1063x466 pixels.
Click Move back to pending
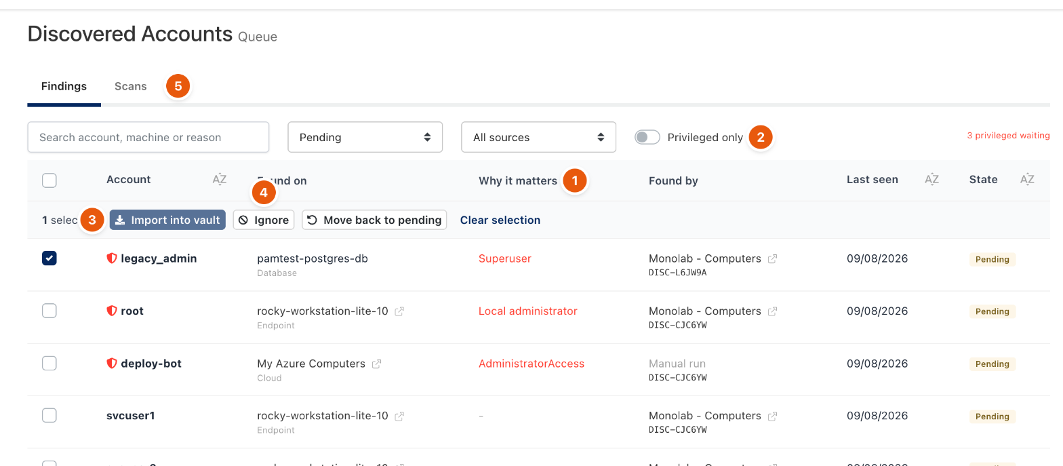click(374, 220)
